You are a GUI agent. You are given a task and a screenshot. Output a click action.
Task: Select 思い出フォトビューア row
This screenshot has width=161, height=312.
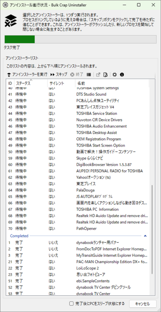[78, 275]
